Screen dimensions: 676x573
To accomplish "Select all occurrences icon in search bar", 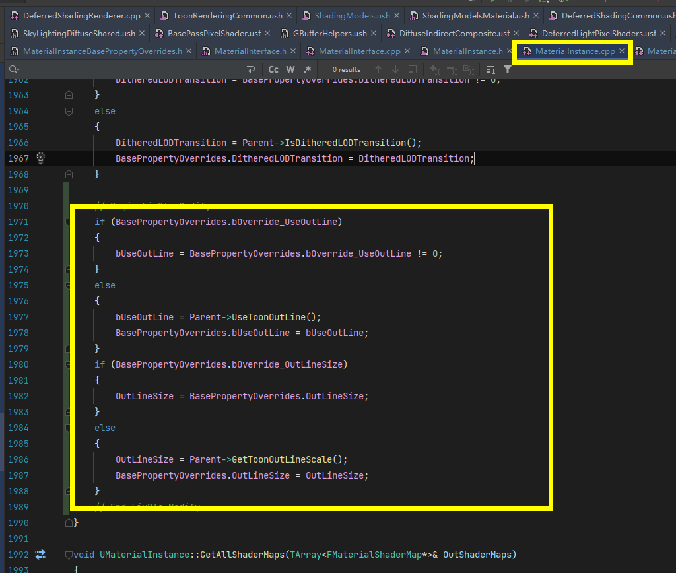I will [468, 69].
